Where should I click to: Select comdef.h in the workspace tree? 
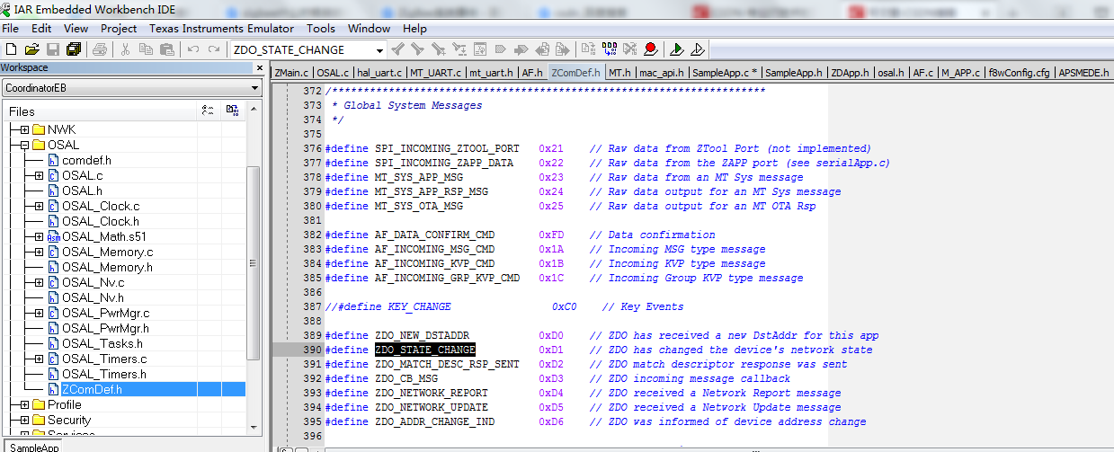tap(86, 160)
